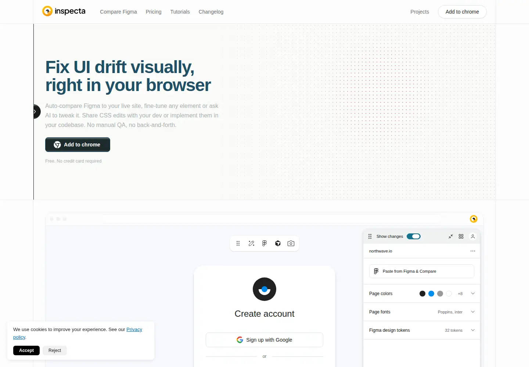Click the Figma icon in Paste button
This screenshot has height=367, width=529.
point(376,271)
